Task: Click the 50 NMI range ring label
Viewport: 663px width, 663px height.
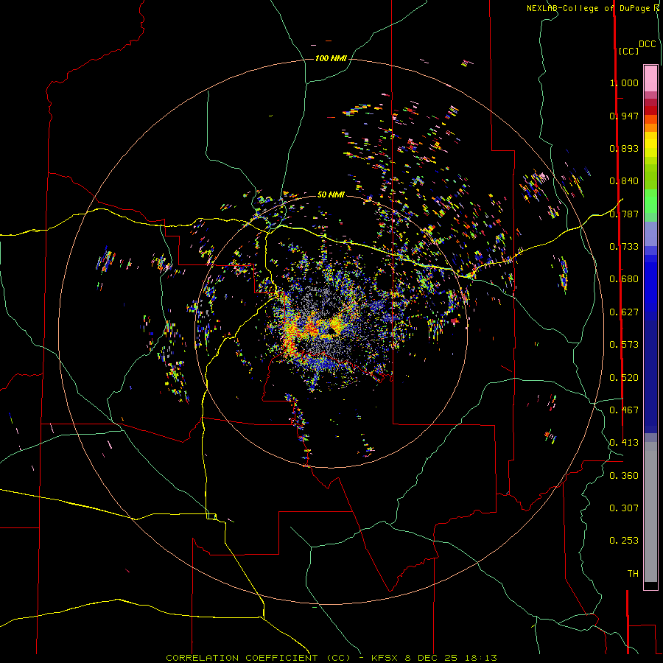Action: coord(331,194)
